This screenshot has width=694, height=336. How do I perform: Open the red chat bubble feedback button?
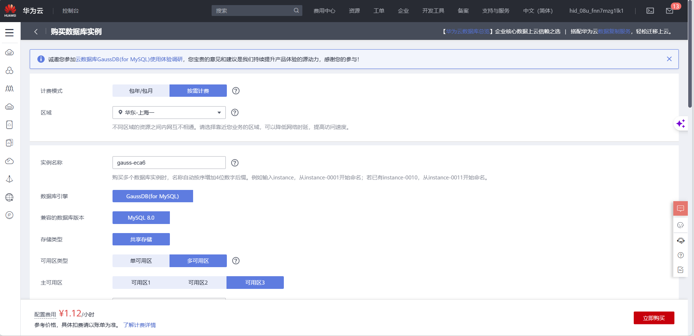click(x=681, y=208)
